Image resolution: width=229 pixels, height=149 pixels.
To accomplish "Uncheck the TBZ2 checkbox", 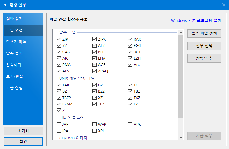I will pos(59,98).
